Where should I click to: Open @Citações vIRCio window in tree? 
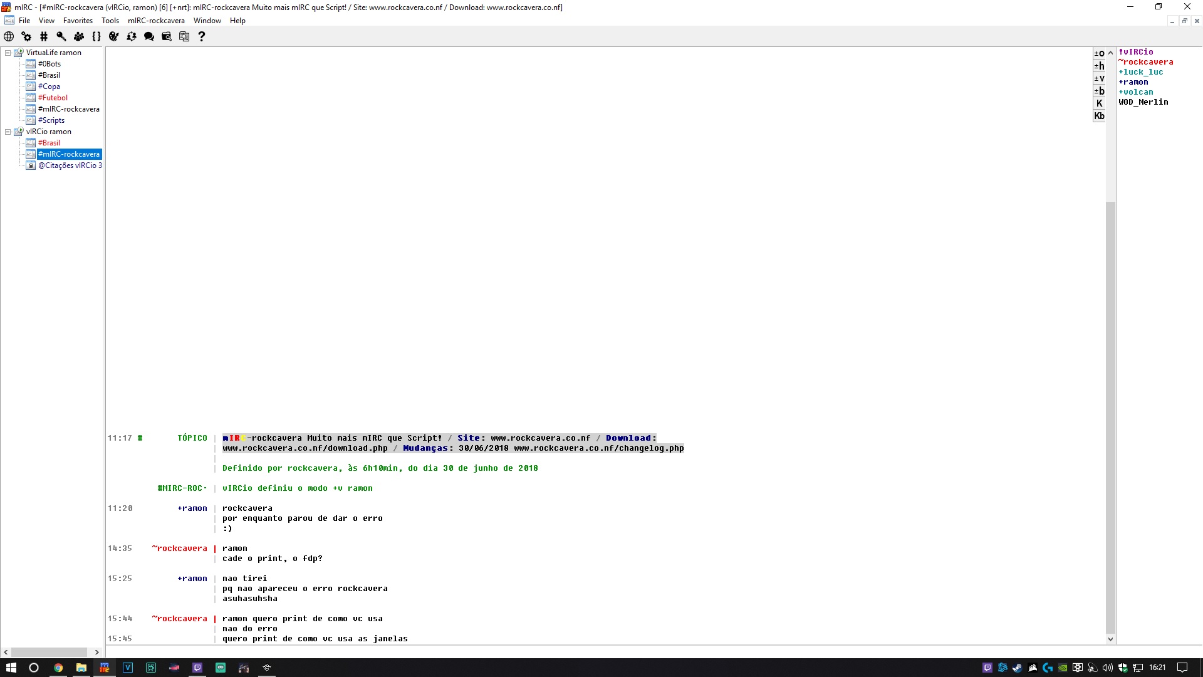click(70, 165)
